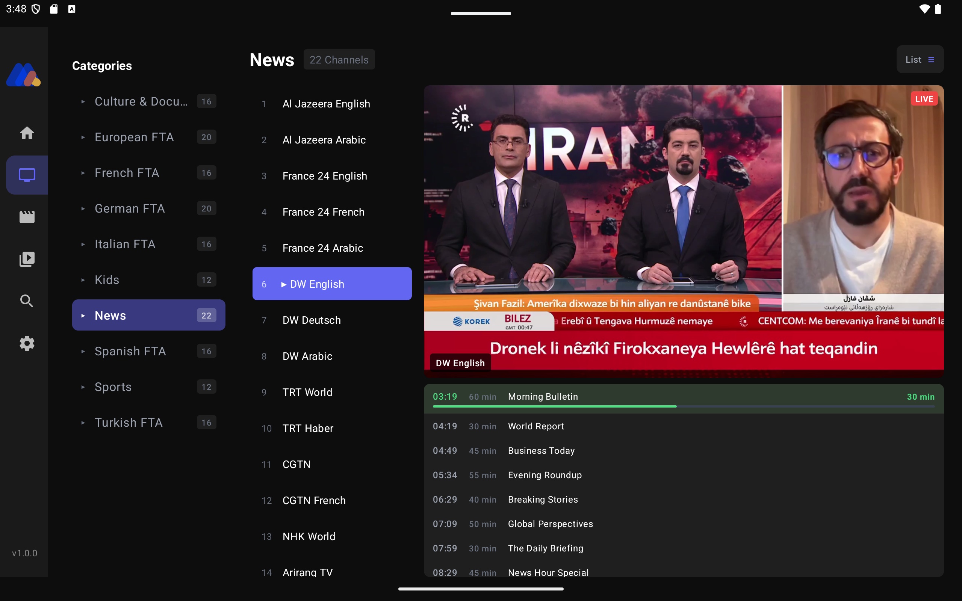Click the v1.0.0 version label
The image size is (962, 601).
pyautogui.click(x=24, y=553)
